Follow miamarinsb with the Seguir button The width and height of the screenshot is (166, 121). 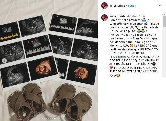pyautogui.click(x=132, y=6)
